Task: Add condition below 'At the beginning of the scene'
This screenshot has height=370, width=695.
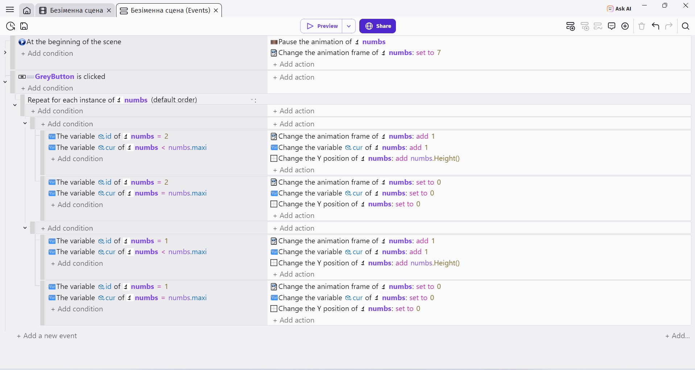Action: pyautogui.click(x=47, y=54)
